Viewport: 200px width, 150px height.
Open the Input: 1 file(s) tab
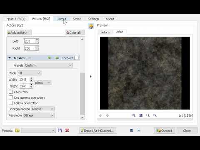click(x=15, y=19)
